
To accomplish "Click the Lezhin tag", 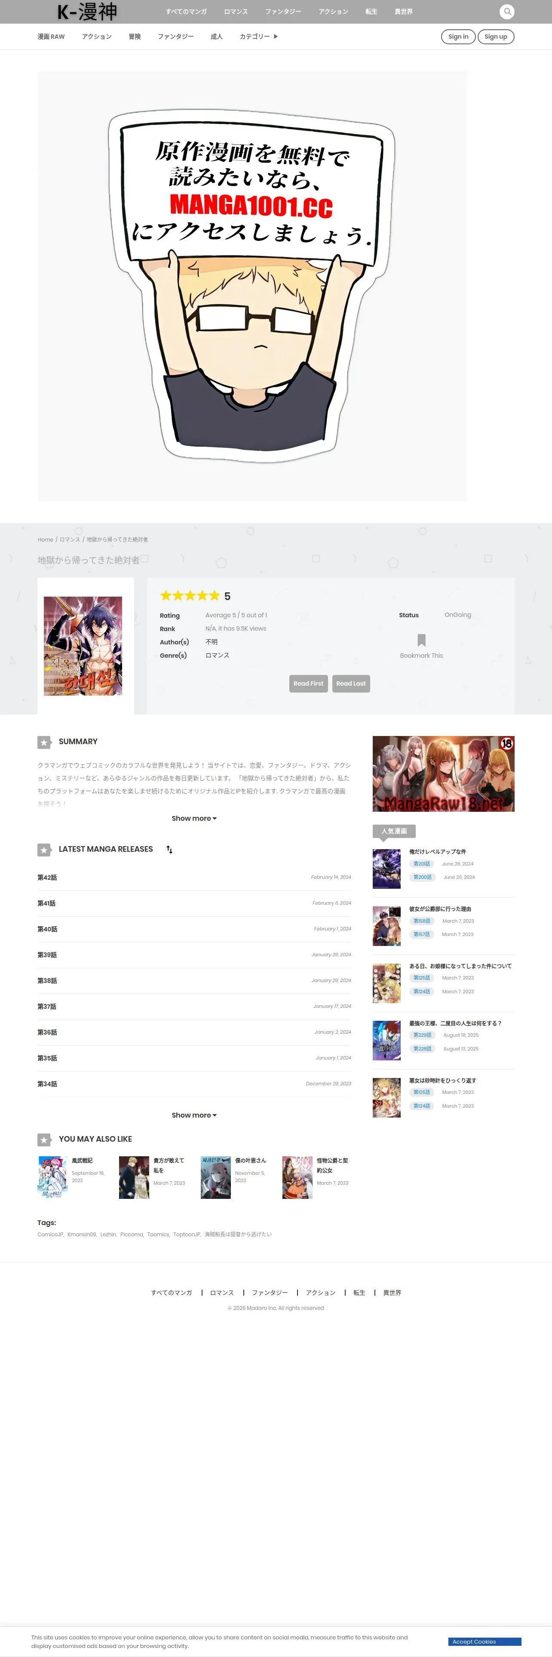I will (108, 1235).
